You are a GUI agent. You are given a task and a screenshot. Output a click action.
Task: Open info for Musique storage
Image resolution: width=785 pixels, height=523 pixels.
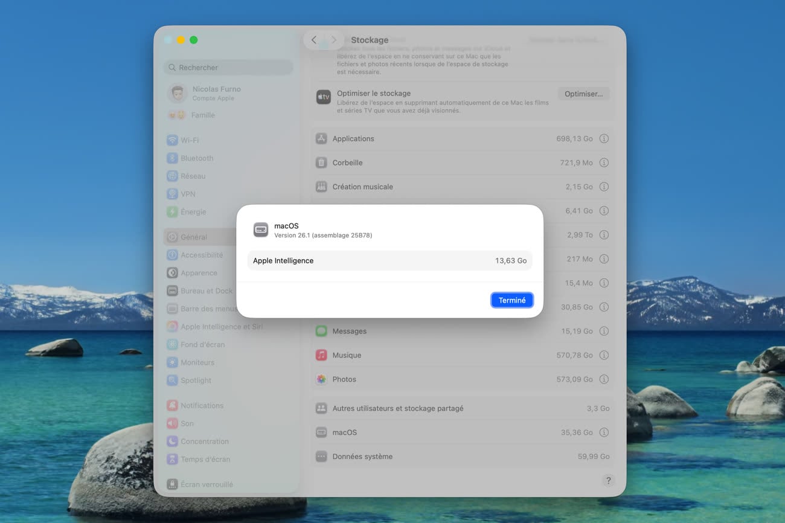604,356
